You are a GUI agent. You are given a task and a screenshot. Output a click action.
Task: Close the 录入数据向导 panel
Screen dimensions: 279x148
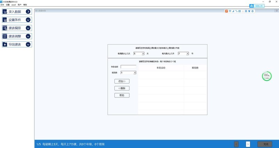277,11
